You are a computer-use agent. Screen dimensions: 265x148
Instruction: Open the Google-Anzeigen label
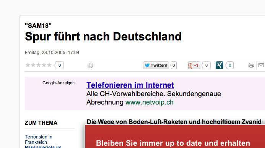59,83
